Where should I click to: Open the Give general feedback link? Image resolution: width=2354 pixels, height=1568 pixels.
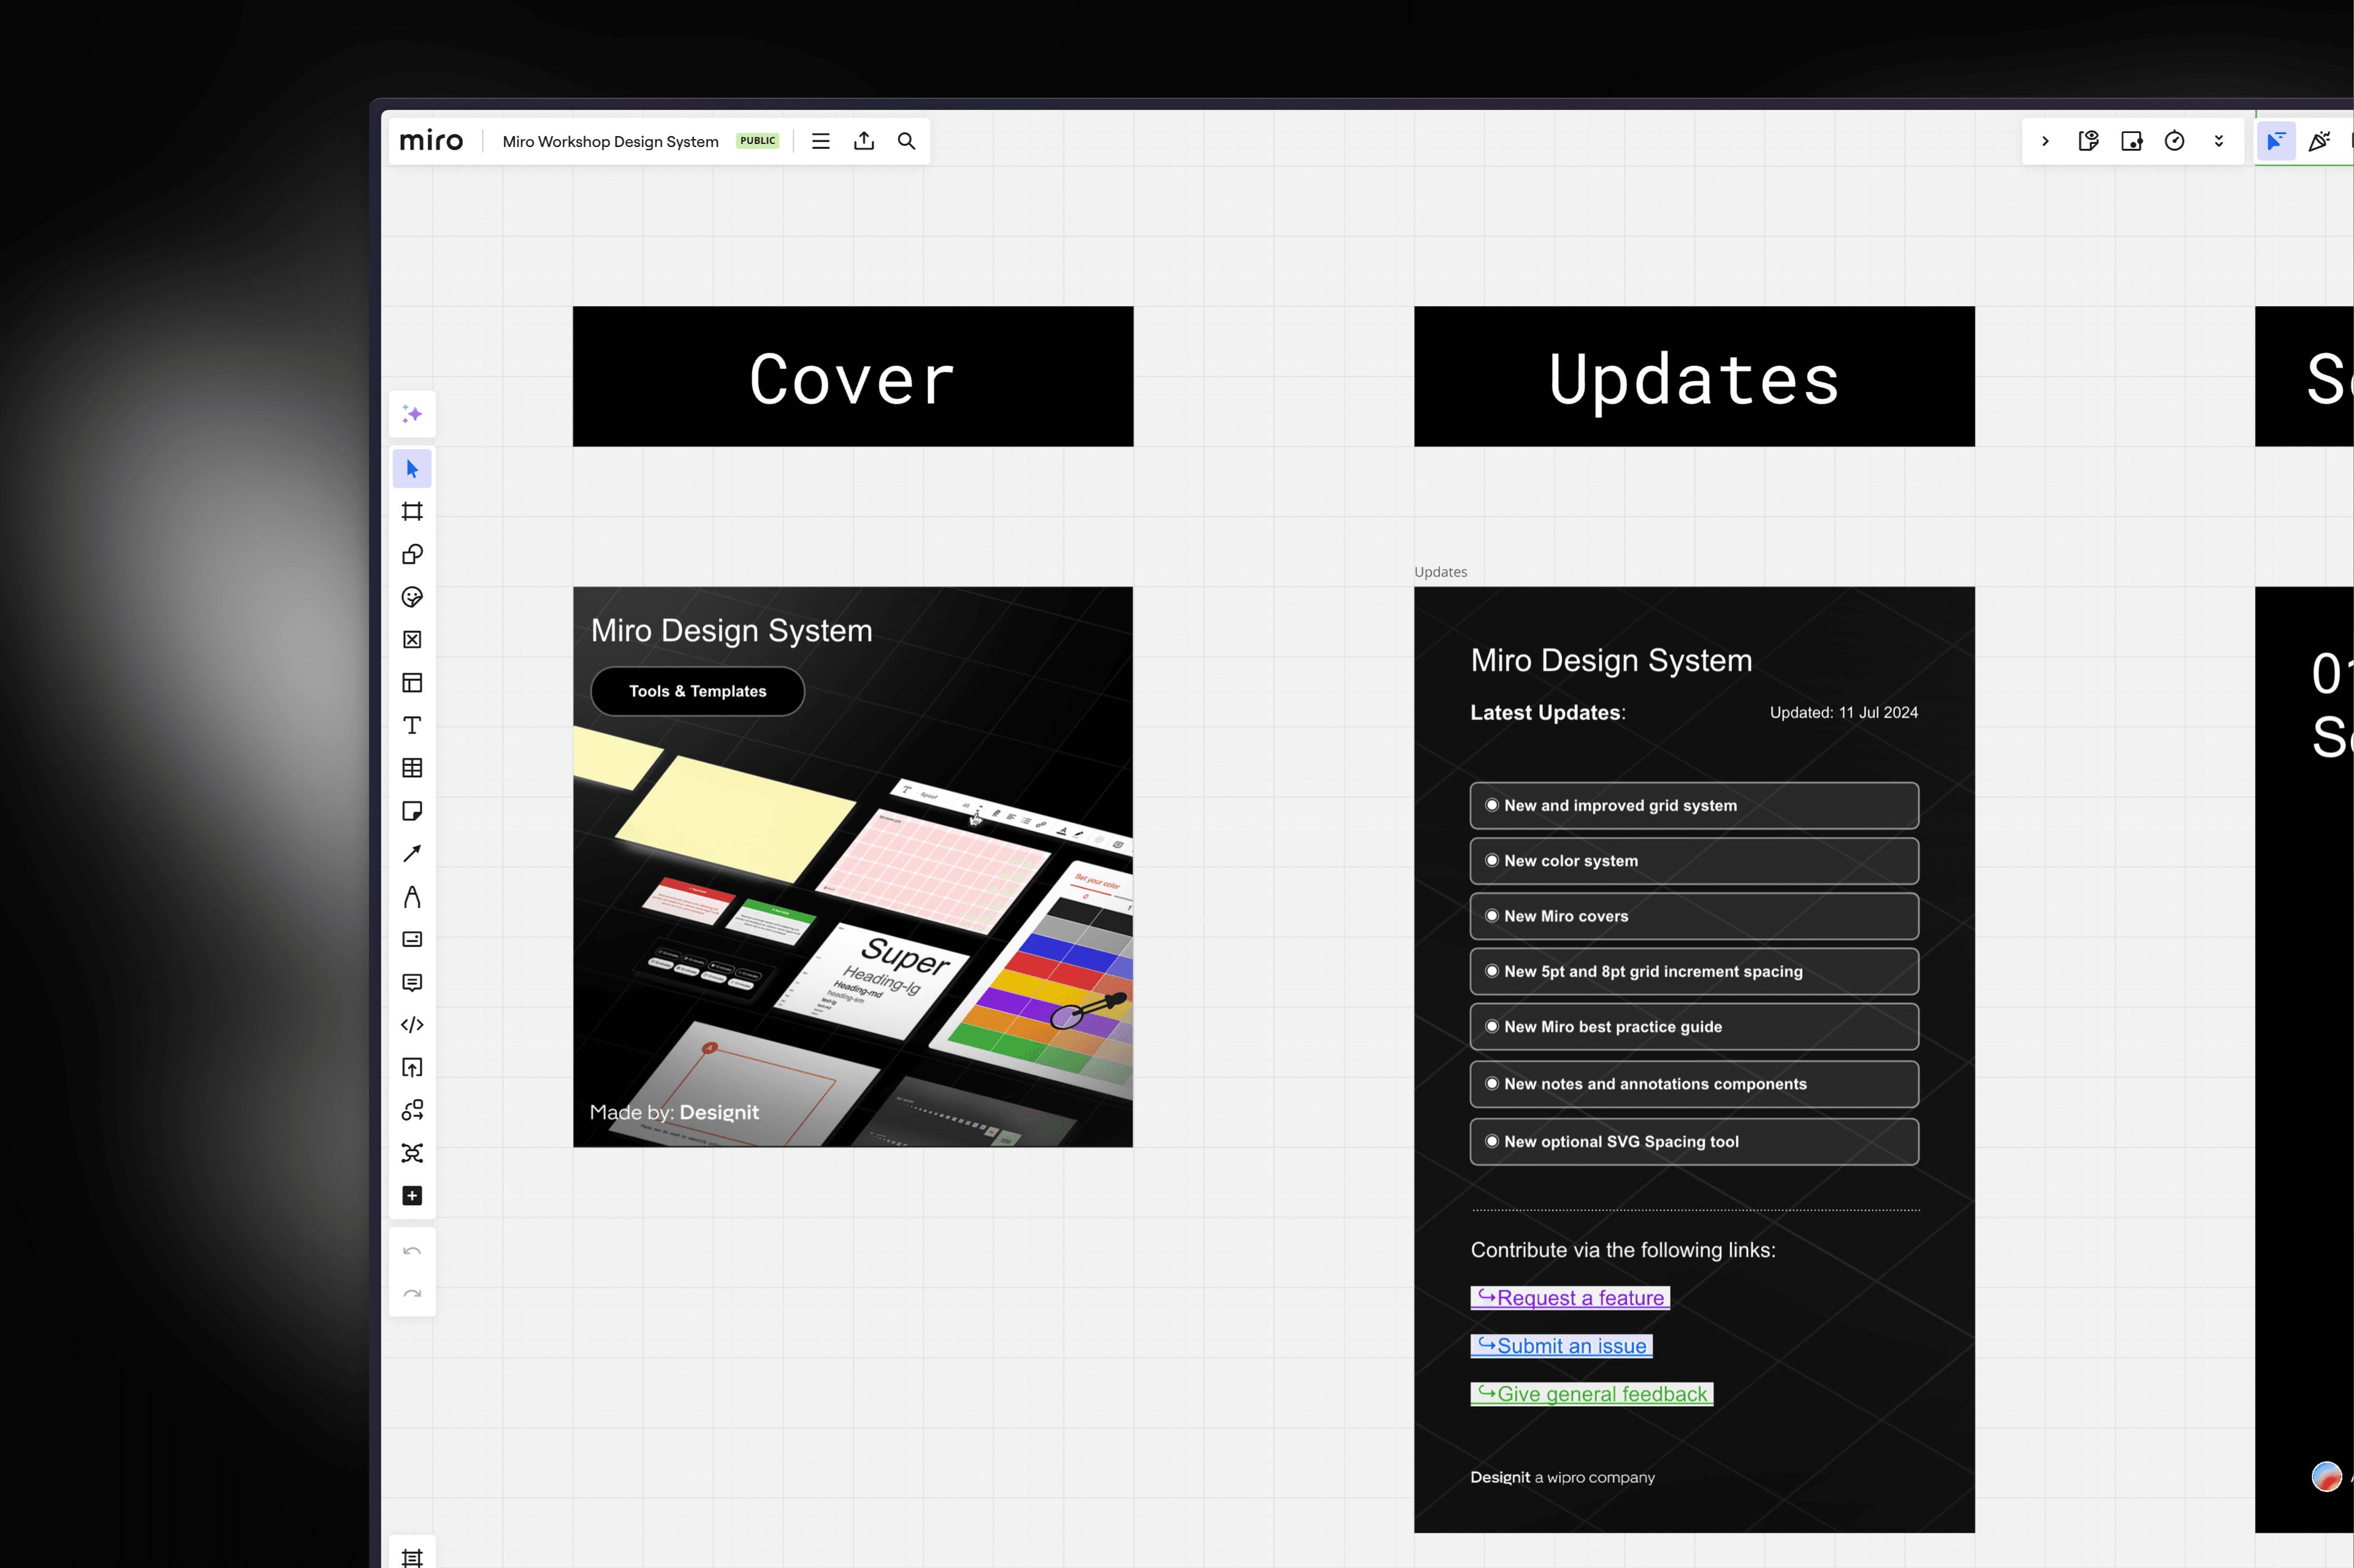click(x=1591, y=1394)
